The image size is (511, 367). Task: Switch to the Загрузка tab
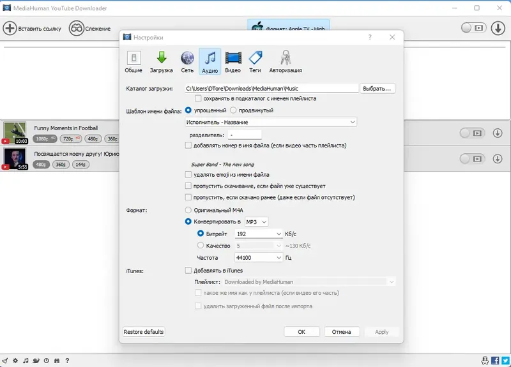click(162, 61)
